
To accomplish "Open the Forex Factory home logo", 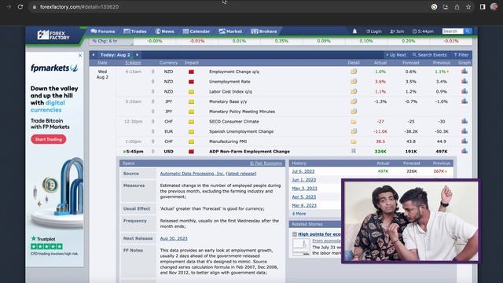I will pyautogui.click(x=53, y=35).
